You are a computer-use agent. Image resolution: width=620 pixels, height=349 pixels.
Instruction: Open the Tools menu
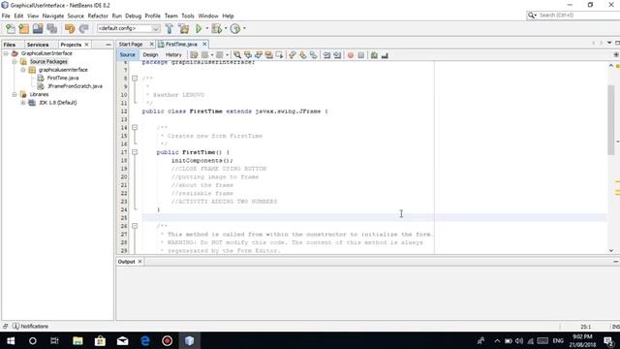pos(188,16)
